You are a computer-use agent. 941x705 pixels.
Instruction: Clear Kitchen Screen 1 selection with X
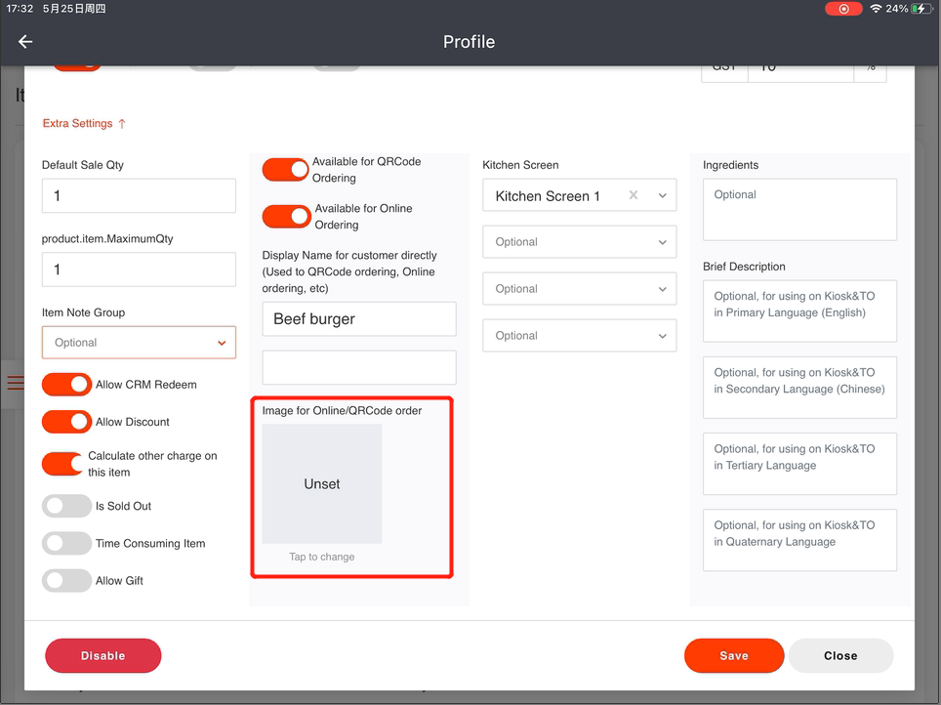(634, 195)
